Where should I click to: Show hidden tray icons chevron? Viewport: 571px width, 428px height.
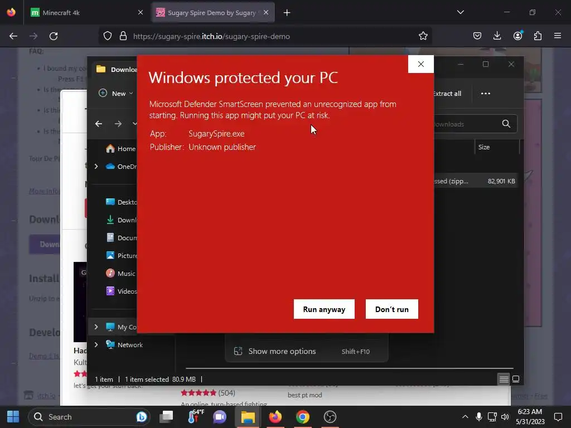tap(465, 417)
